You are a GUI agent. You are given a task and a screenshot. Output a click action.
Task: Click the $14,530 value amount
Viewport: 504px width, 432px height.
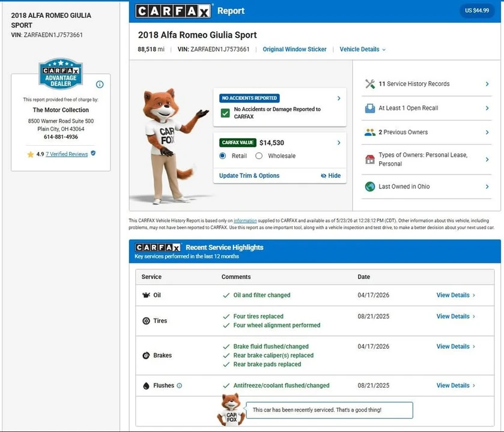pyautogui.click(x=272, y=143)
